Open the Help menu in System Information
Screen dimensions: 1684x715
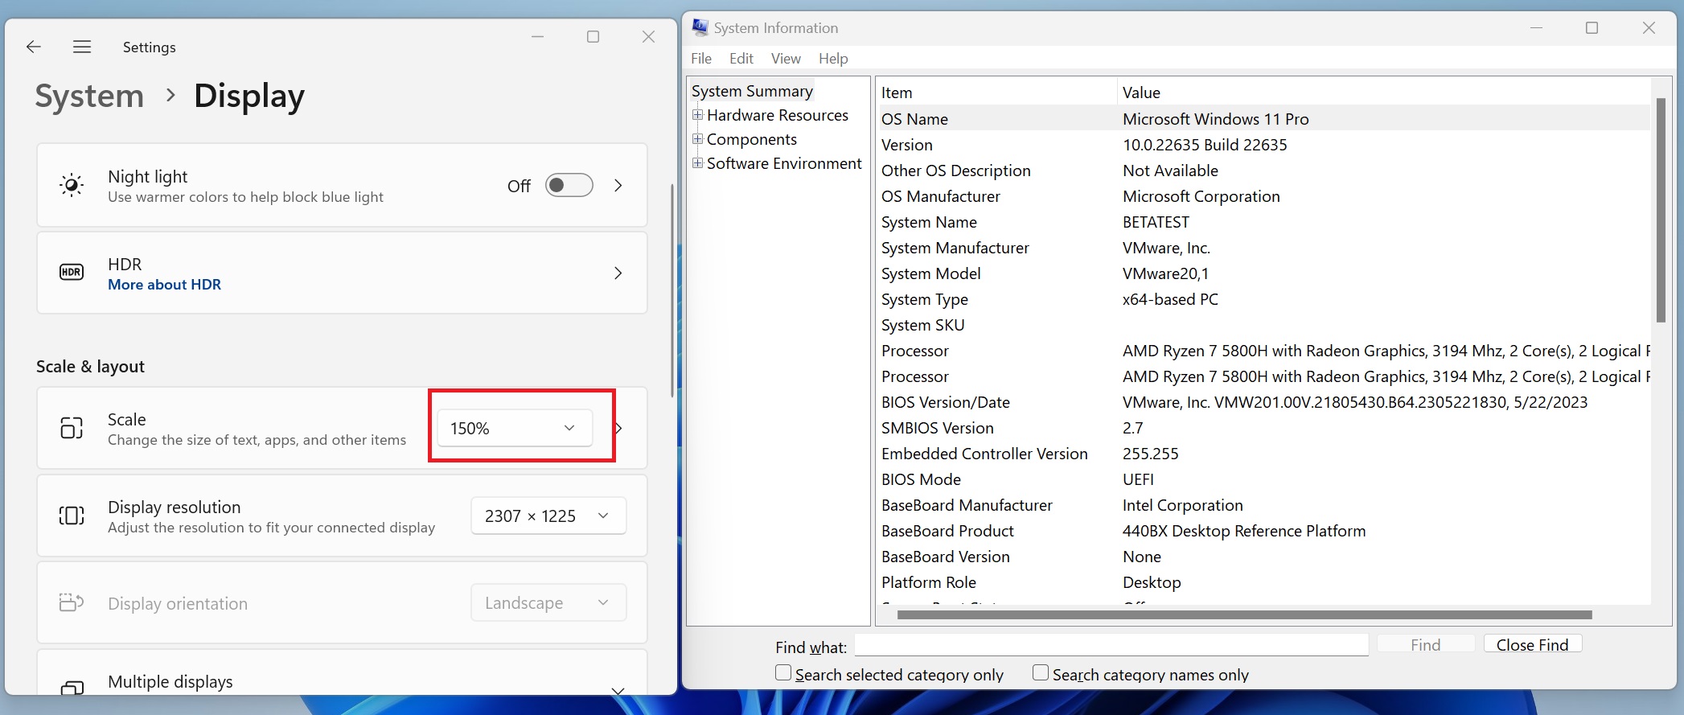[833, 58]
